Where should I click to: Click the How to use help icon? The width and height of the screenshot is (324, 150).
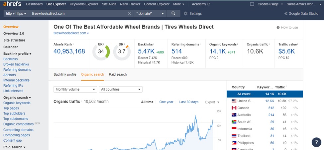[x=278, y=28]
